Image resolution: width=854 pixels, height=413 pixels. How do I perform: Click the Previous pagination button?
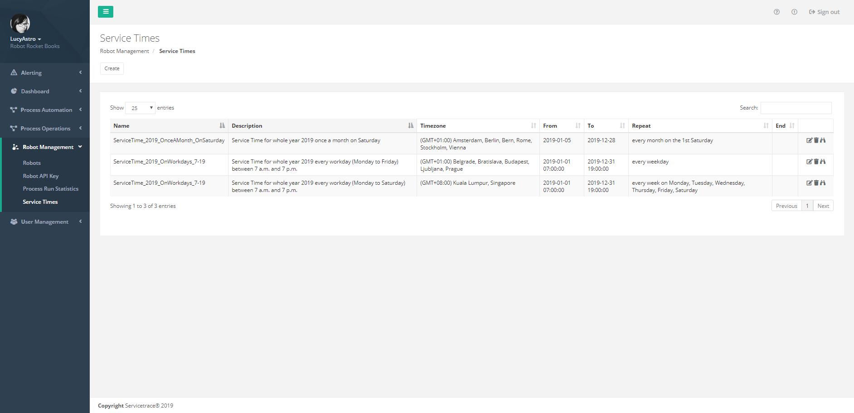[x=786, y=206]
